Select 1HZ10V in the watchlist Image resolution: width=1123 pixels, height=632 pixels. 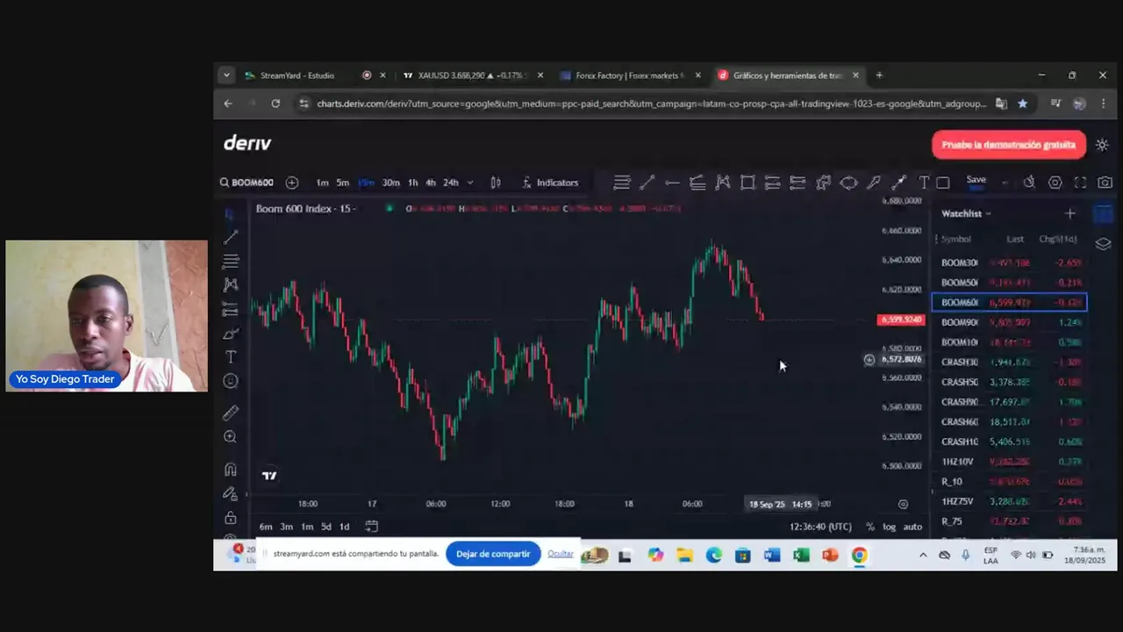[x=1010, y=462]
